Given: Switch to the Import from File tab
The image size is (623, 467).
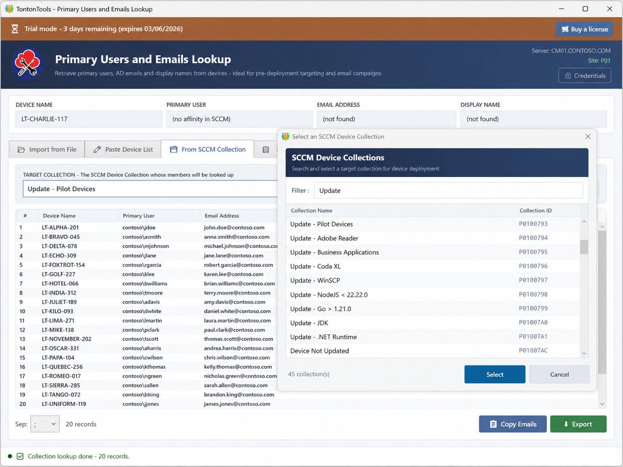Looking at the screenshot, I should (47, 149).
